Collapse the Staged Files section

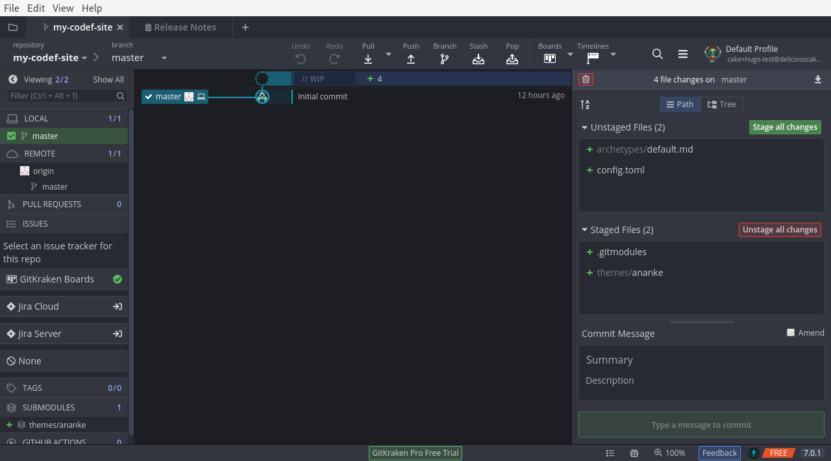(x=585, y=230)
